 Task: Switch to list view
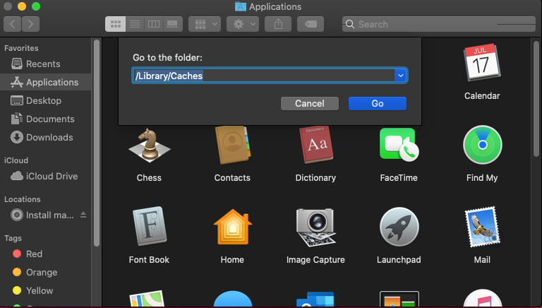135,24
